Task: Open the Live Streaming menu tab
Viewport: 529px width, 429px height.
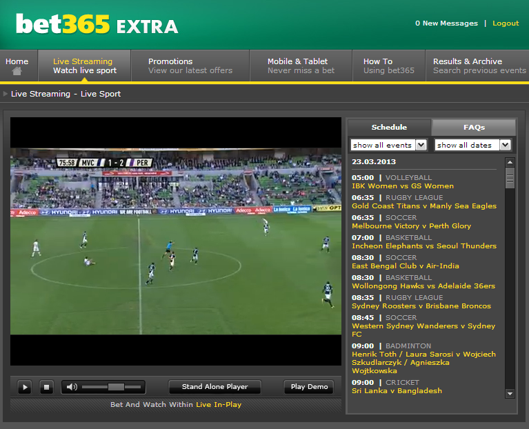Action: pyautogui.click(x=85, y=66)
